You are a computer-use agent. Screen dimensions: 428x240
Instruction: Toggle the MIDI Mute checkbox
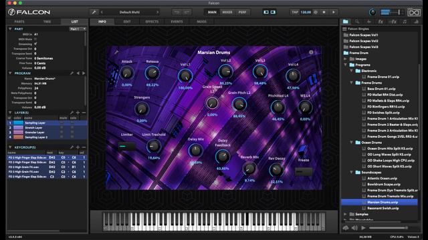[x=35, y=39]
